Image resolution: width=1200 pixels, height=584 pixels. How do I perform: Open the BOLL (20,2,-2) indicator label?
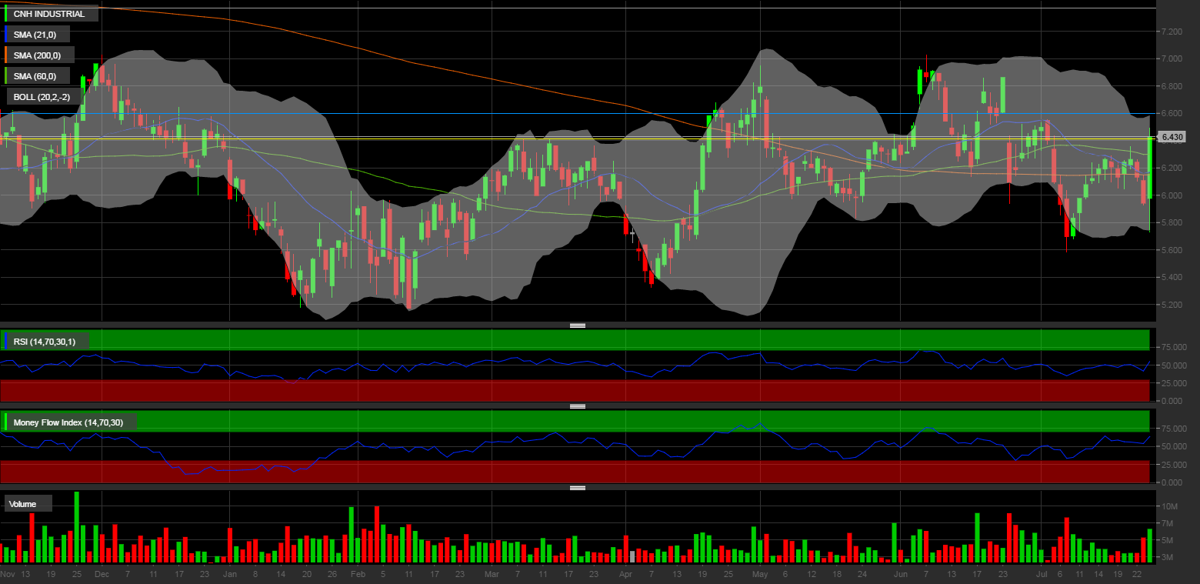pos(45,97)
